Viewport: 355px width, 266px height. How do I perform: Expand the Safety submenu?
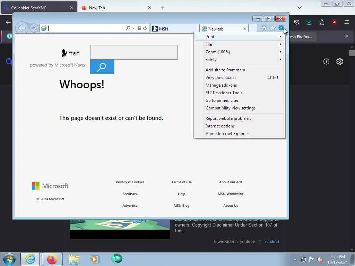pyautogui.click(x=240, y=60)
